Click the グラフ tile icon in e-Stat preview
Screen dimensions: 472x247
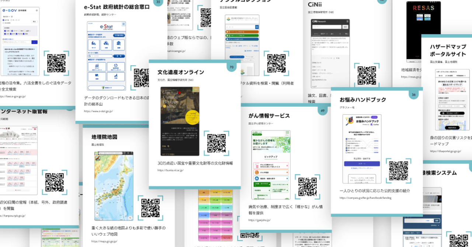(97, 65)
